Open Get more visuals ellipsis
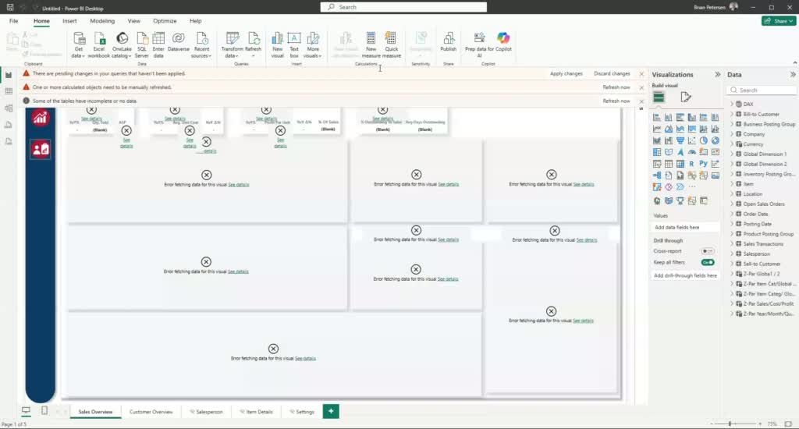This screenshot has height=429, width=799. (692, 187)
